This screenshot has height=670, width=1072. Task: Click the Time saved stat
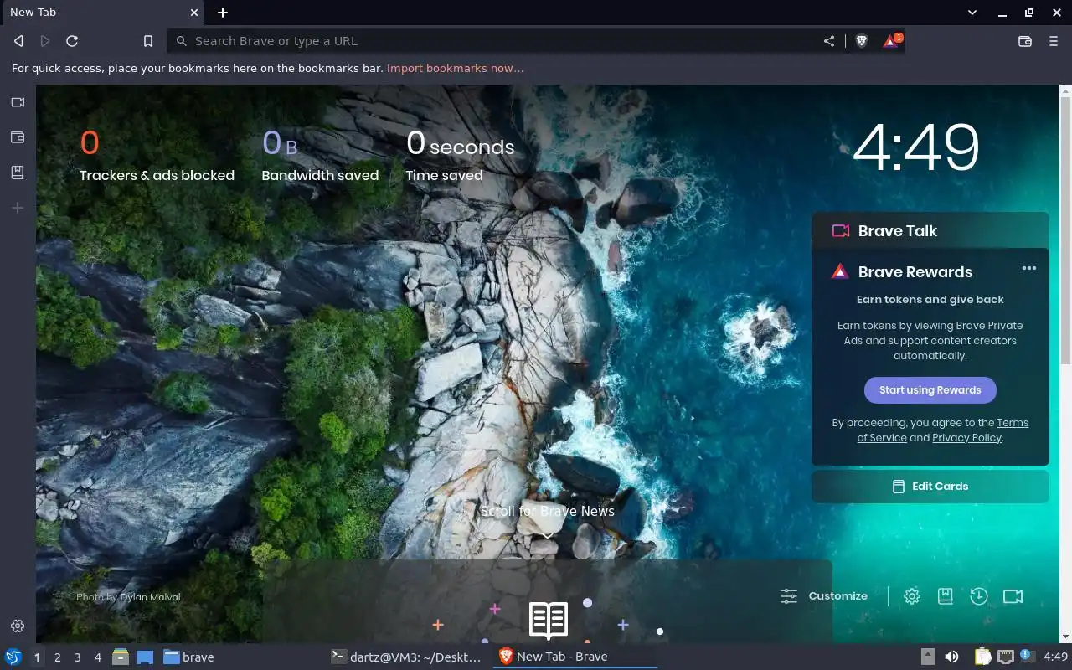click(x=460, y=155)
